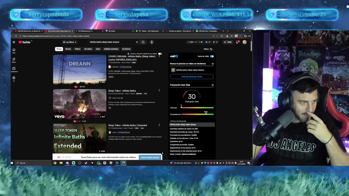This screenshot has height=196, width=349.
Task: Open a new browser tab with plus
Action: point(228,31)
